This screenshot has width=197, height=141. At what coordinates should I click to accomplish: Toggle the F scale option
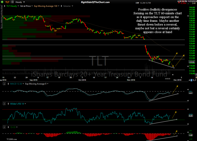[x=196, y=80]
